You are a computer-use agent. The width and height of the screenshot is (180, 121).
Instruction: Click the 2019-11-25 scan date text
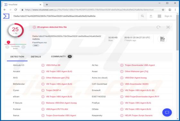click(x=137, y=38)
